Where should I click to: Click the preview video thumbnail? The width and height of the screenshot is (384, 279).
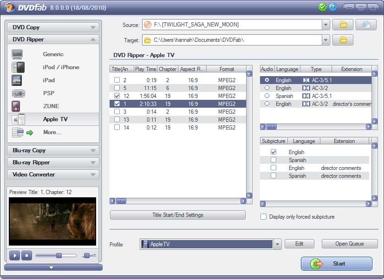tap(52, 221)
